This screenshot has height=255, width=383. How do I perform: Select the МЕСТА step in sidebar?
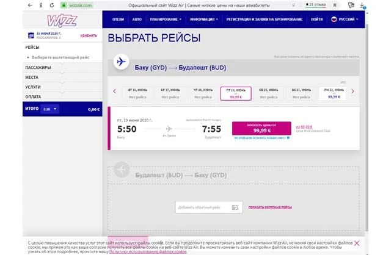click(x=32, y=77)
